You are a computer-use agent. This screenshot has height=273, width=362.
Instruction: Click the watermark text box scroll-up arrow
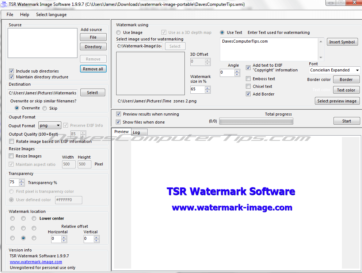(x=321, y=42)
